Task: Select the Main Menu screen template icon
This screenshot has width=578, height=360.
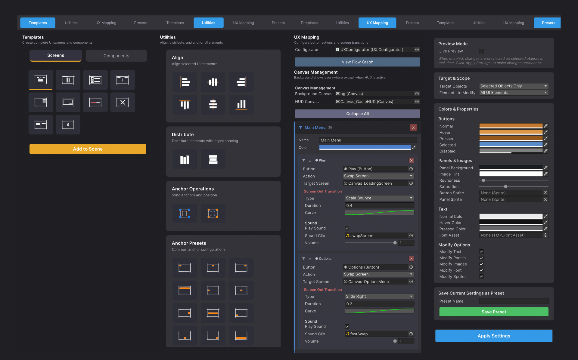Action: coord(41,80)
